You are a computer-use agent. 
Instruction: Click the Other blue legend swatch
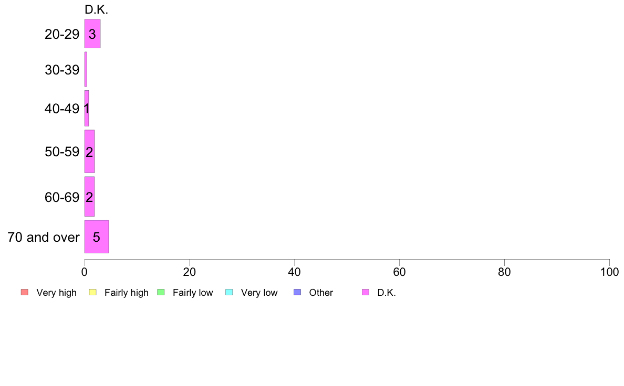(297, 292)
